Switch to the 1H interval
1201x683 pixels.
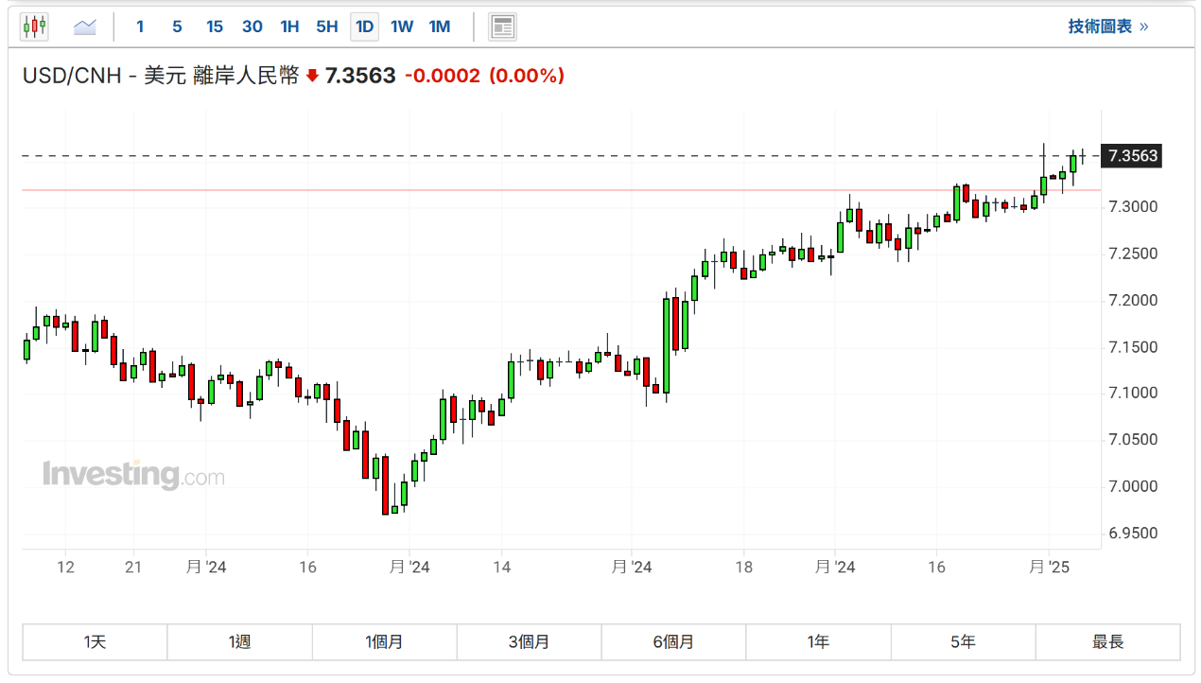(x=289, y=26)
